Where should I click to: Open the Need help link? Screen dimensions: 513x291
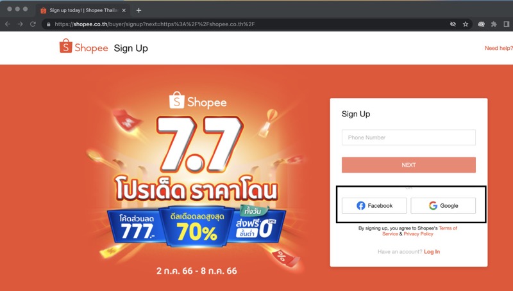[x=499, y=48]
